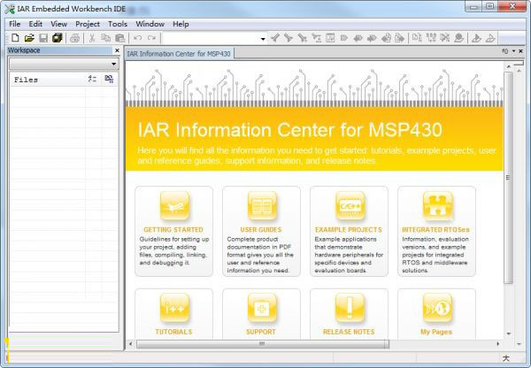Click the Find Next toolbar icon
Image resolution: width=531 pixels, height=368 pixels.
pos(289,38)
